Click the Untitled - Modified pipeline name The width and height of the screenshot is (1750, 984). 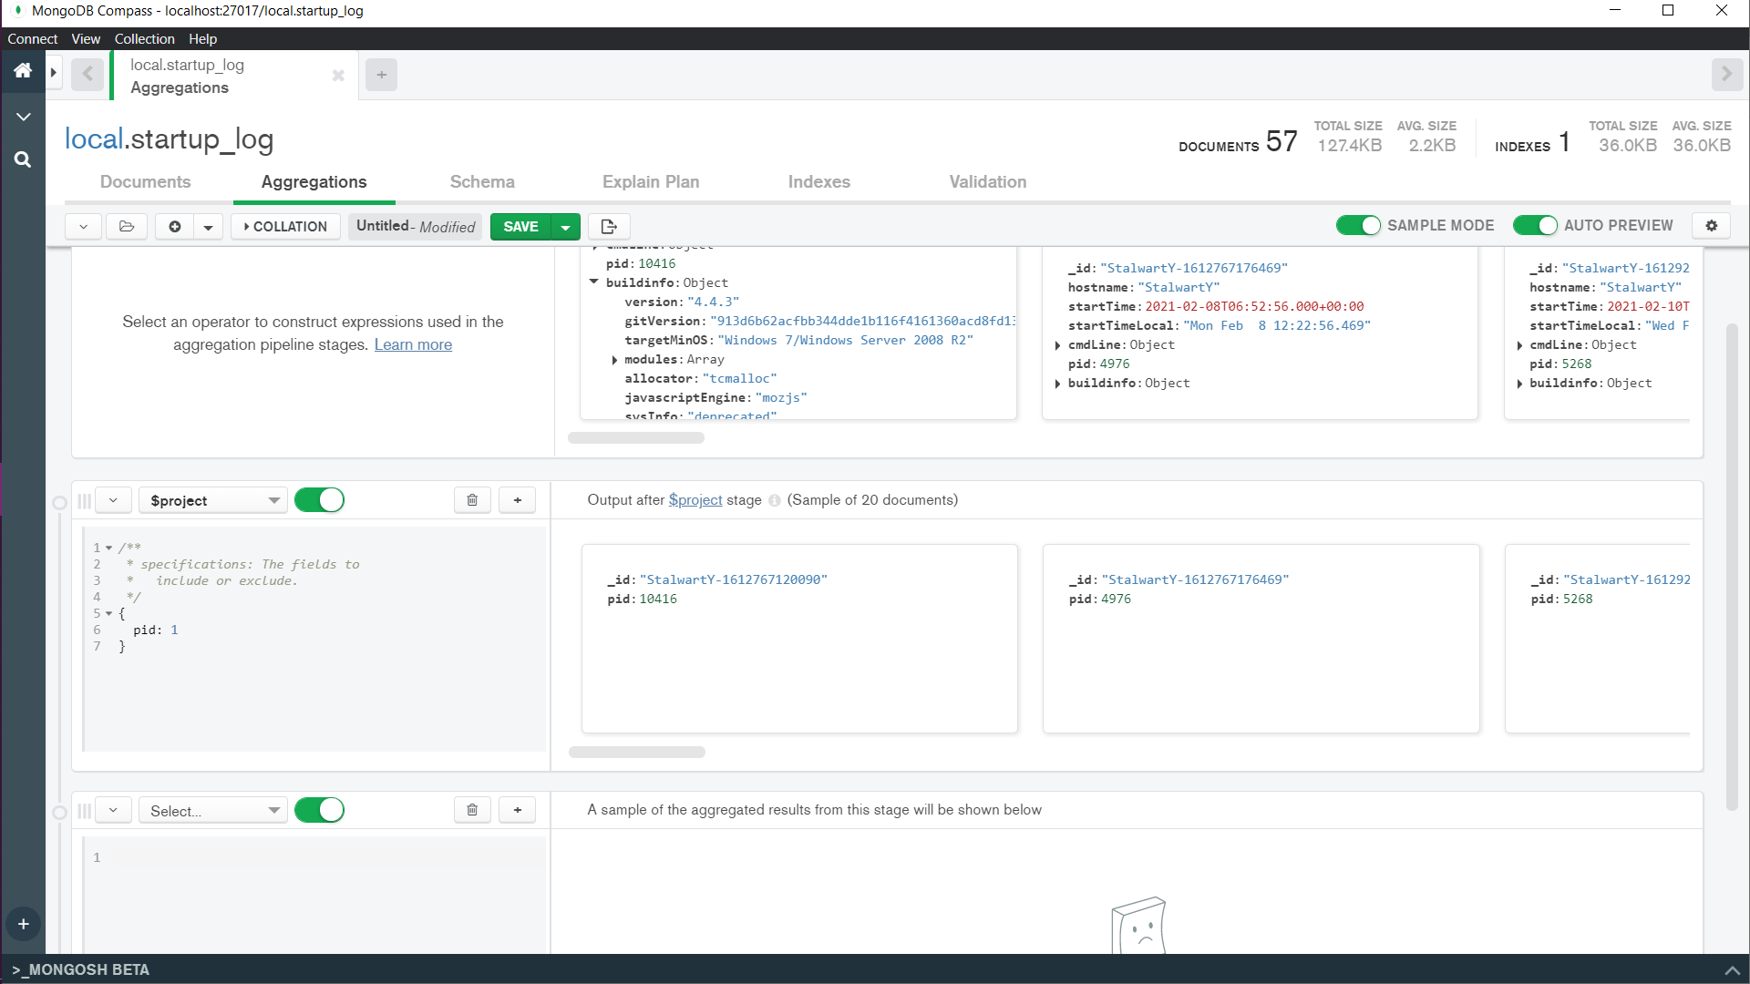416,226
